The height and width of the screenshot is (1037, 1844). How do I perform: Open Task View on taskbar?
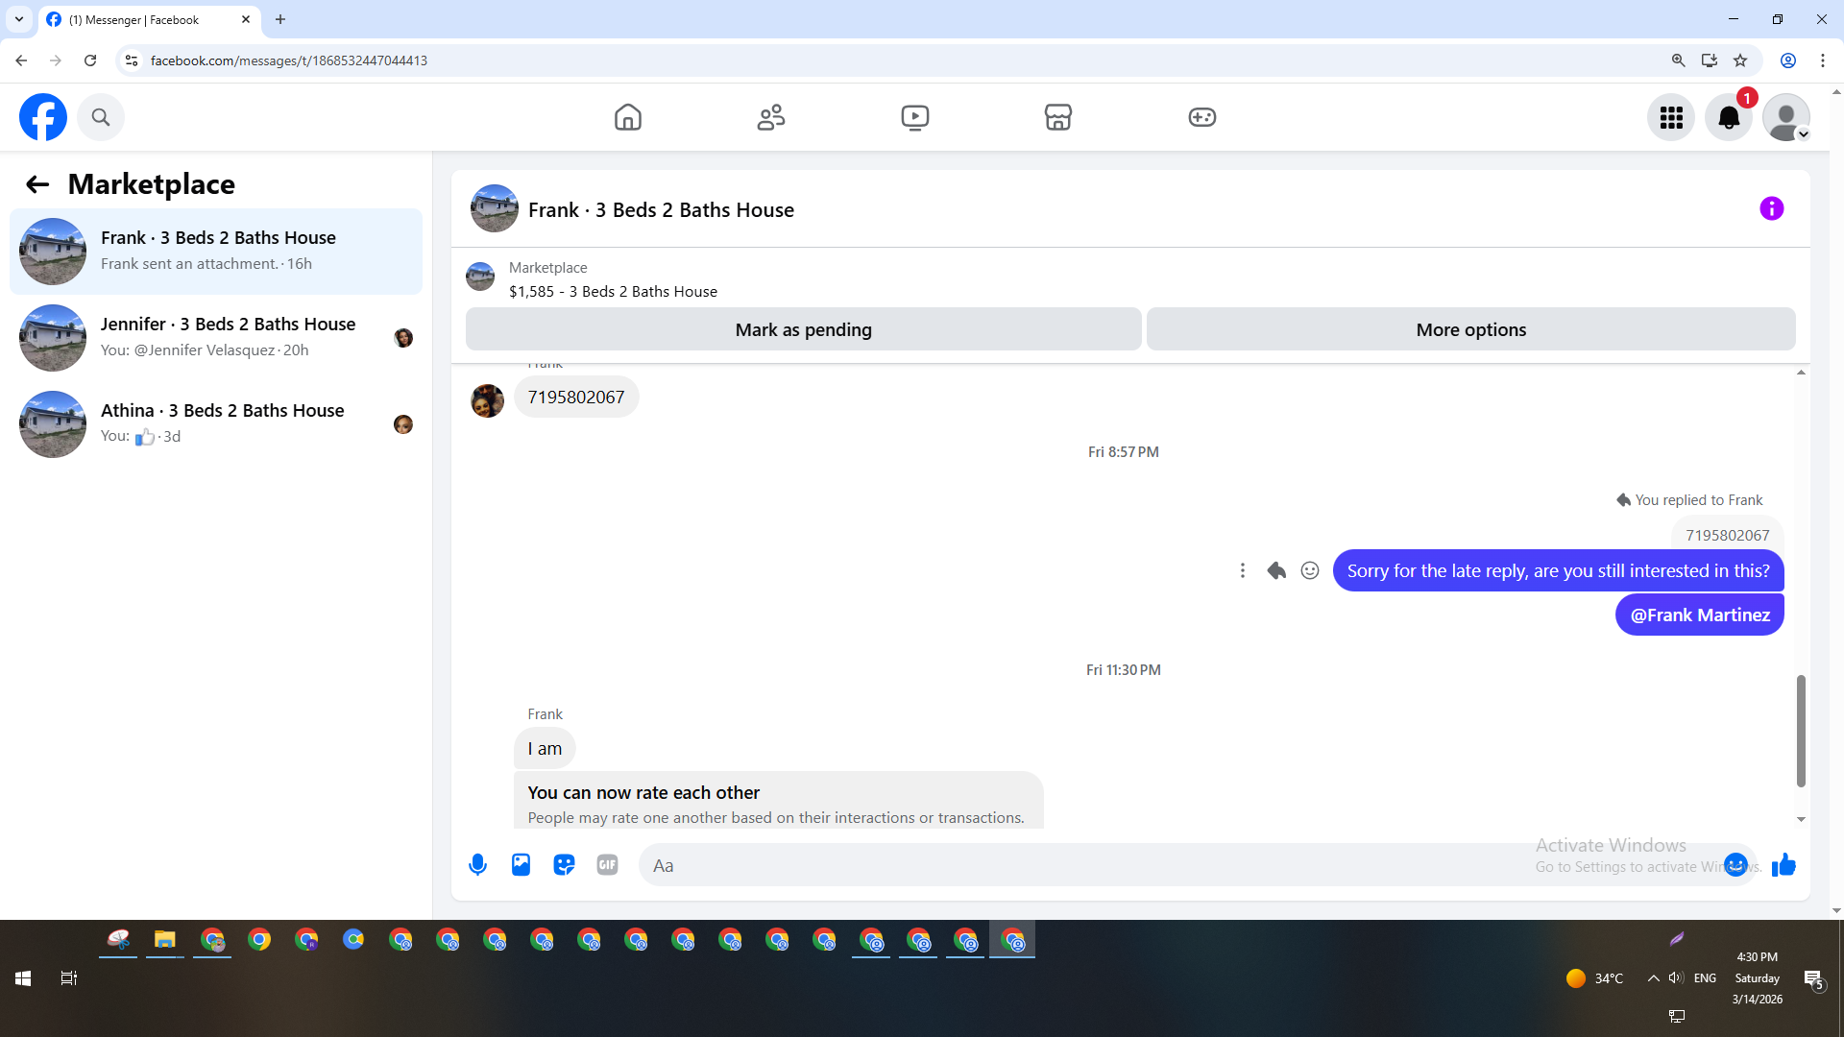69,978
